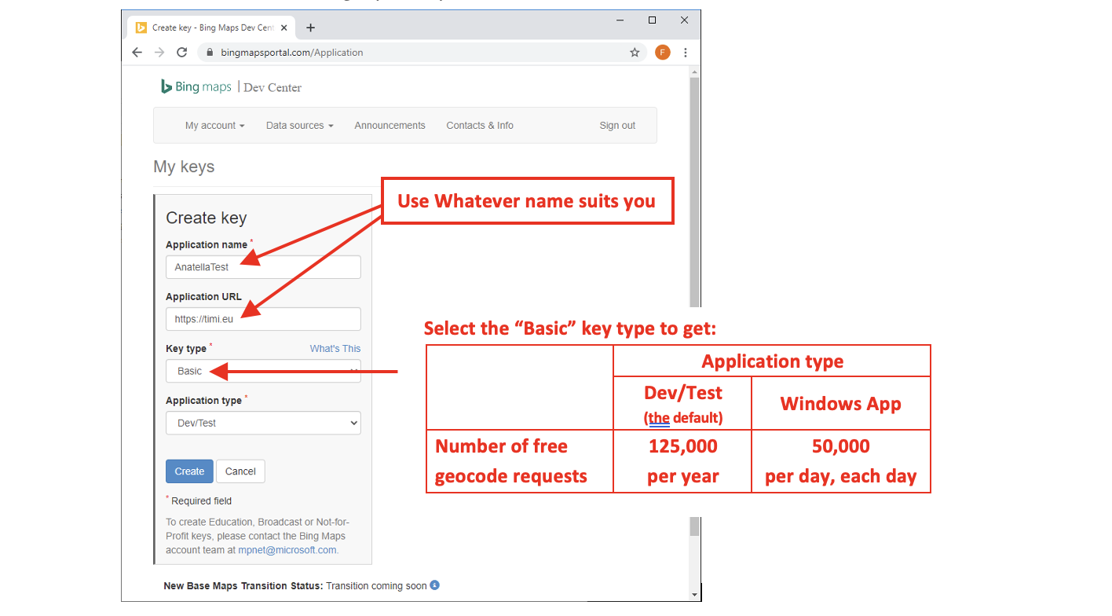The width and height of the screenshot is (1112, 616).
Task: Open the Announcements menu item
Action: [x=390, y=126]
